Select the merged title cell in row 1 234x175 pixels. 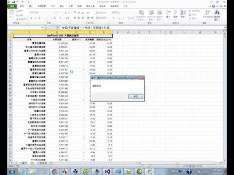click(x=62, y=35)
